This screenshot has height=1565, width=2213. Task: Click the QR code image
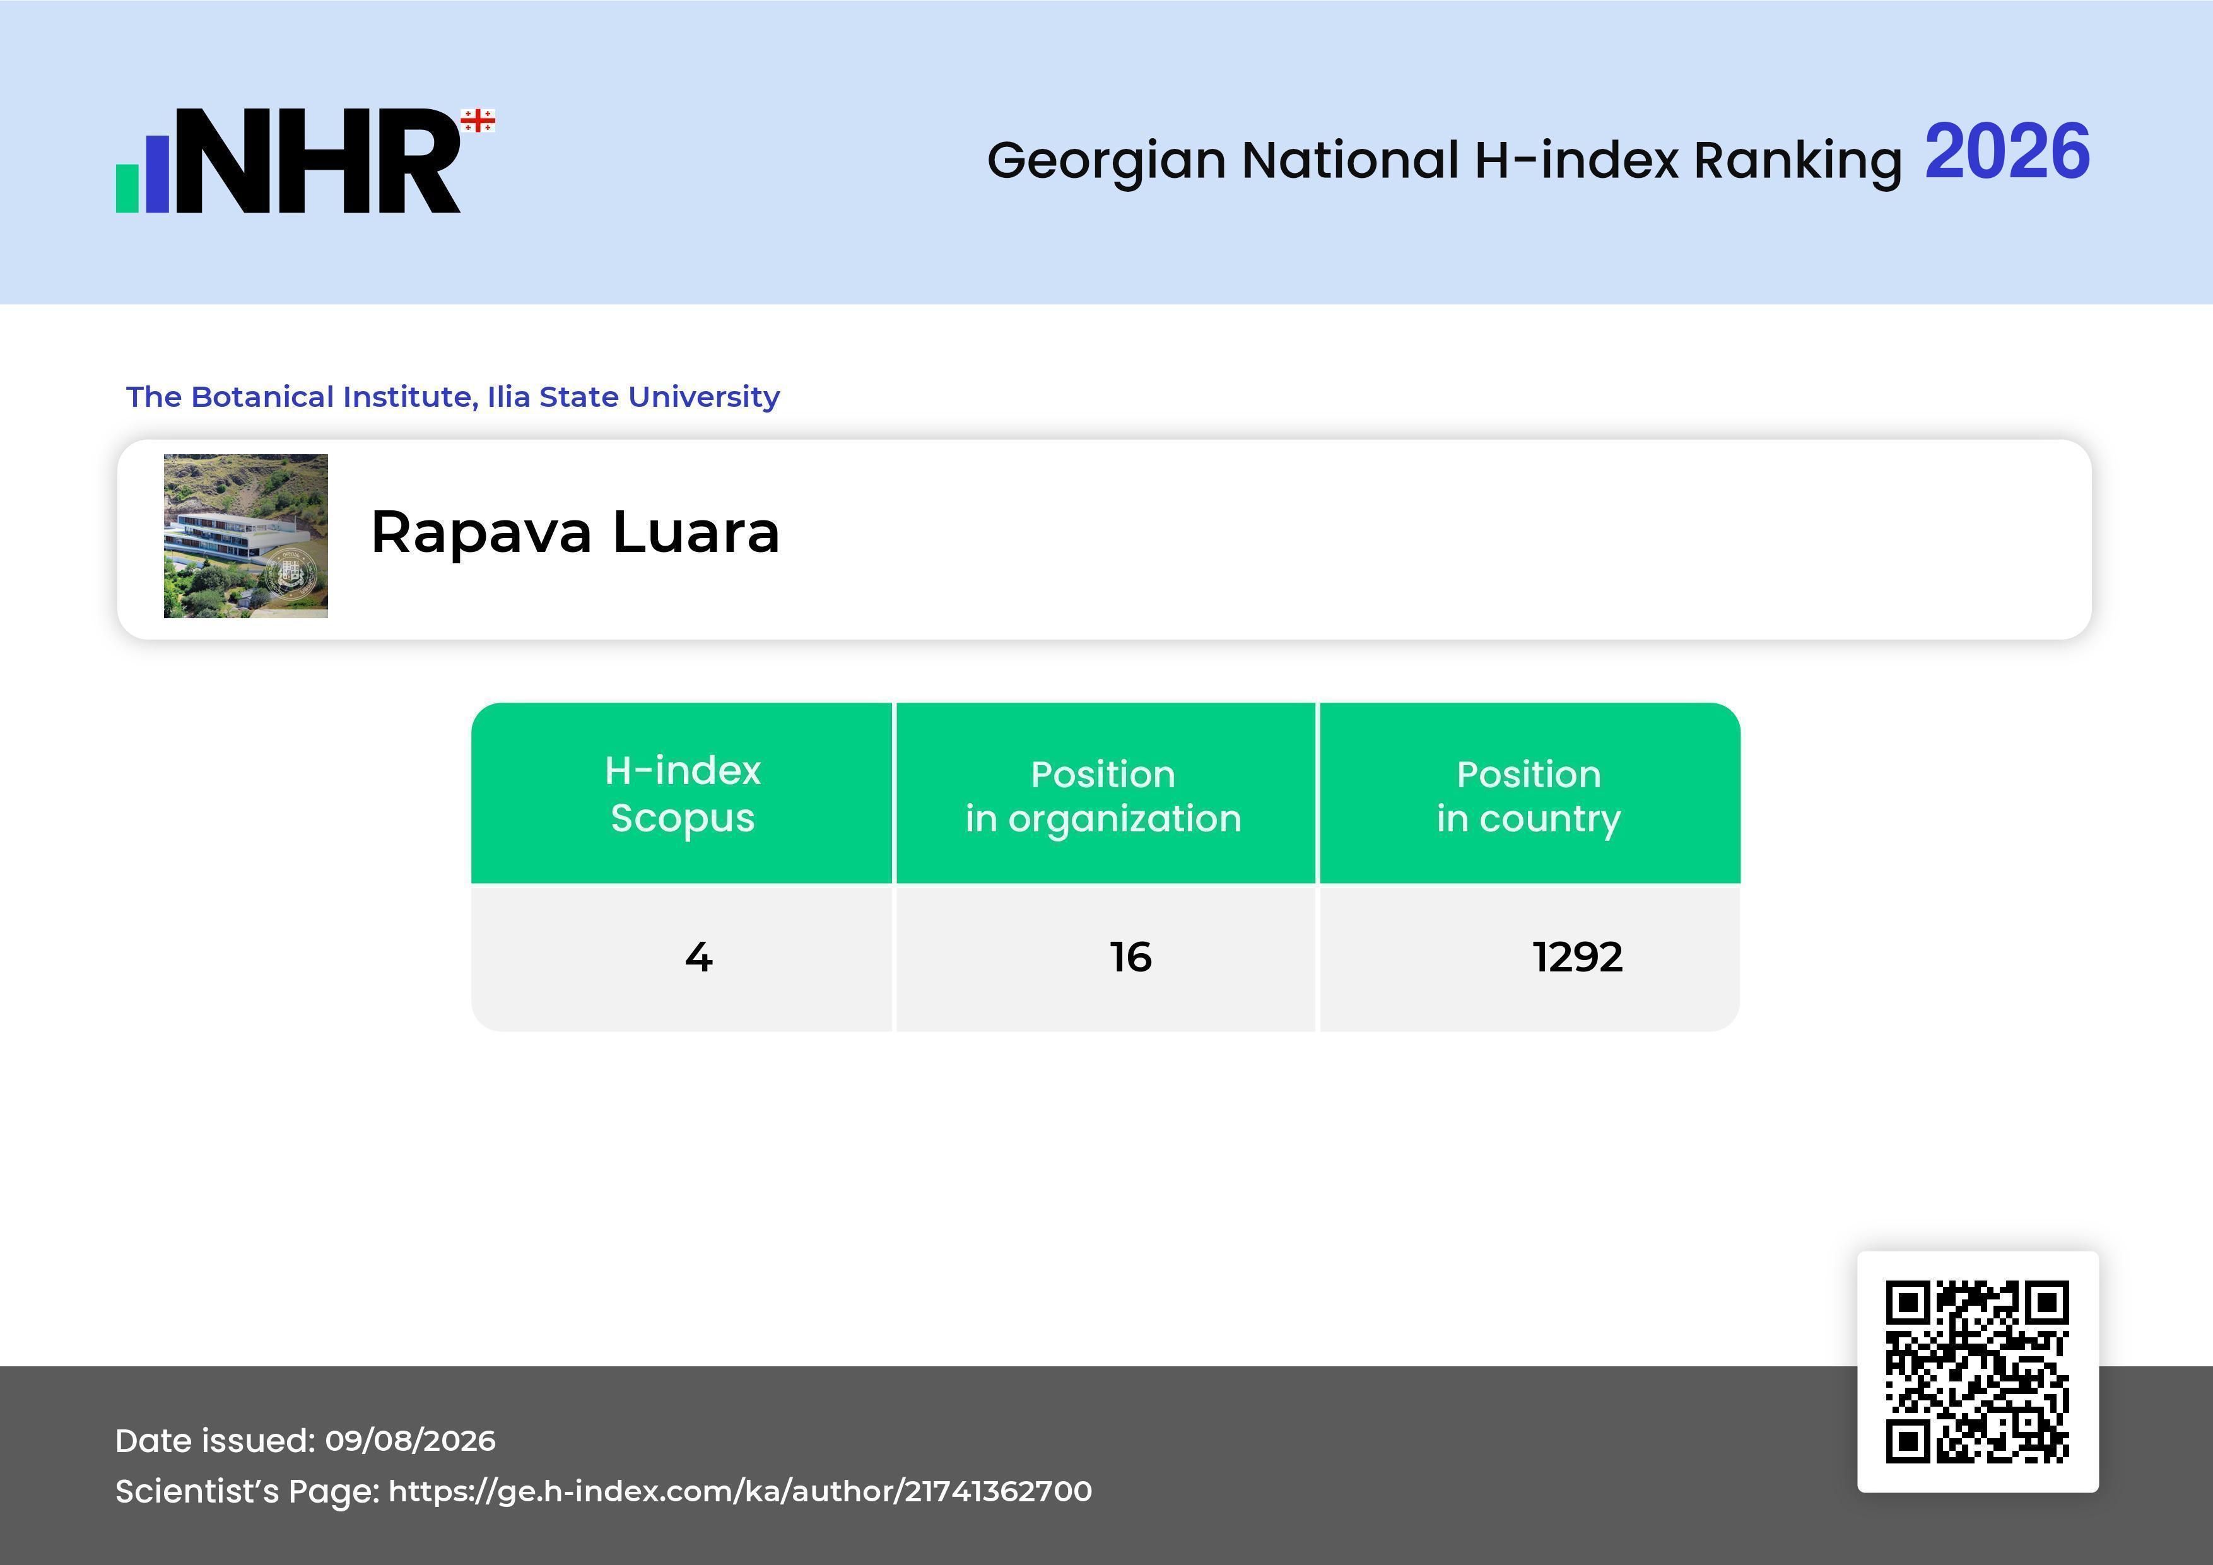point(1977,1371)
